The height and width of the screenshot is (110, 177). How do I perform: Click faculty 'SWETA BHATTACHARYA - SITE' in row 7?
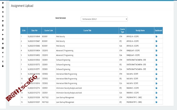pyautogui.click(x=136, y=65)
